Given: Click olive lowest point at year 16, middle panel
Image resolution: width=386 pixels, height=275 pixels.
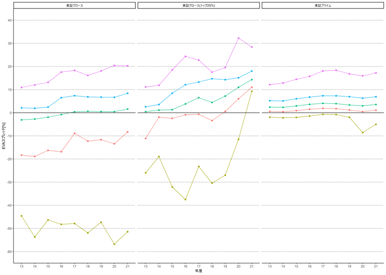Looking at the screenshot, I should 185,200.
